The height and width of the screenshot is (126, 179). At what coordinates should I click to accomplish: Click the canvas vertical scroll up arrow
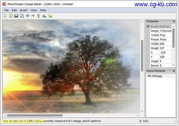pos(142,22)
